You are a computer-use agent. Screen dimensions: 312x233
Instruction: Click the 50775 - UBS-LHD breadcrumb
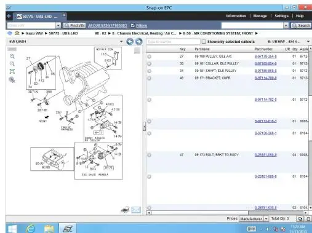pyautogui.click(x=63, y=33)
